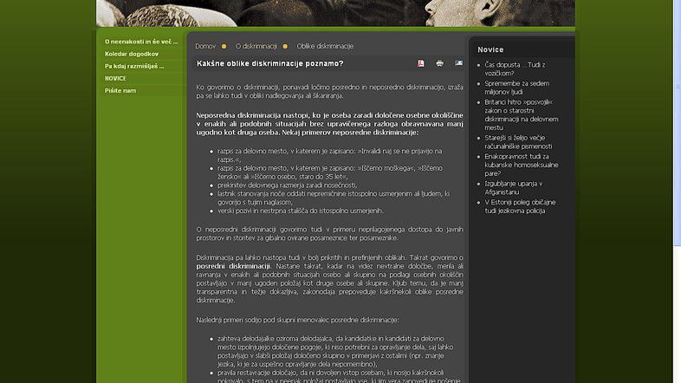The height and width of the screenshot is (383, 681).
Task: Open 'Pišite nam' menu item
Action: pos(120,90)
